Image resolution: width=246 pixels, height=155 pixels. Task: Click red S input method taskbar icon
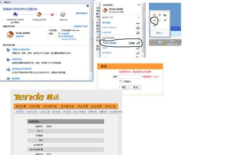pyautogui.click(x=151, y=42)
